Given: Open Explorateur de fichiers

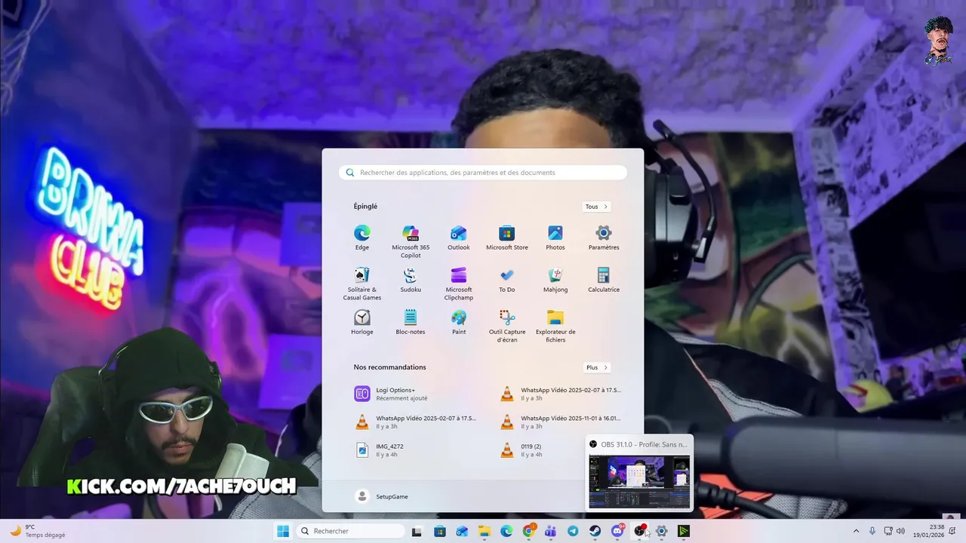Looking at the screenshot, I should pyautogui.click(x=555, y=326).
